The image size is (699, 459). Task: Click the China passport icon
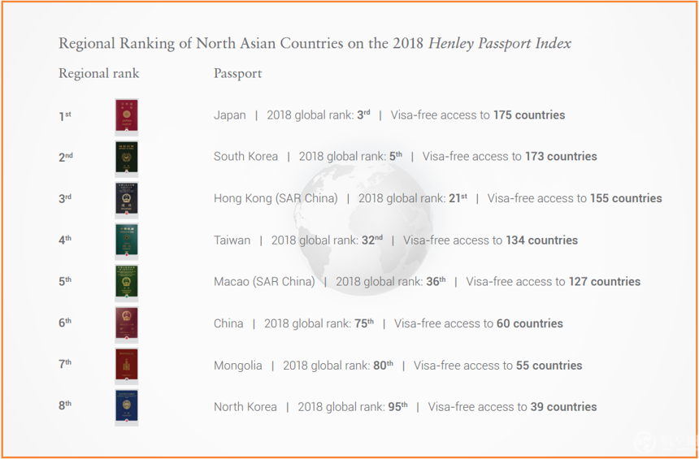point(126,323)
